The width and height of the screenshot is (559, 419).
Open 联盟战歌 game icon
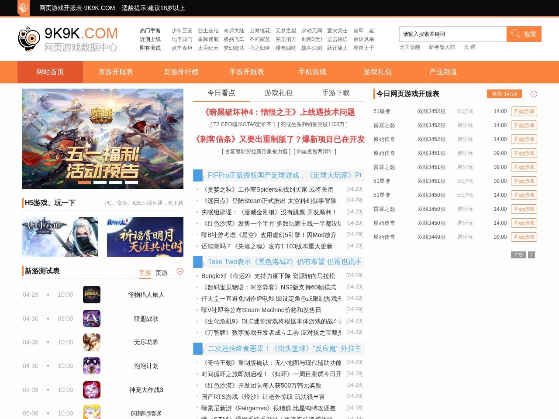(x=92, y=319)
